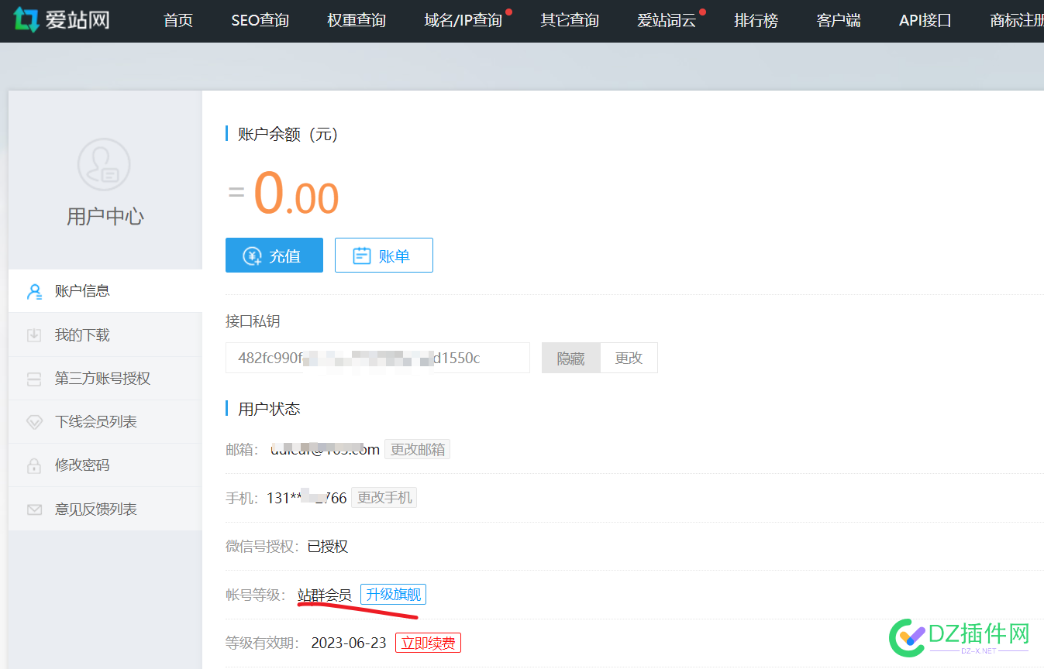
Task: Click the 更改手机 button
Action: point(384,498)
